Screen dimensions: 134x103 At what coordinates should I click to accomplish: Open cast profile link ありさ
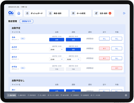[x=14, y=57]
